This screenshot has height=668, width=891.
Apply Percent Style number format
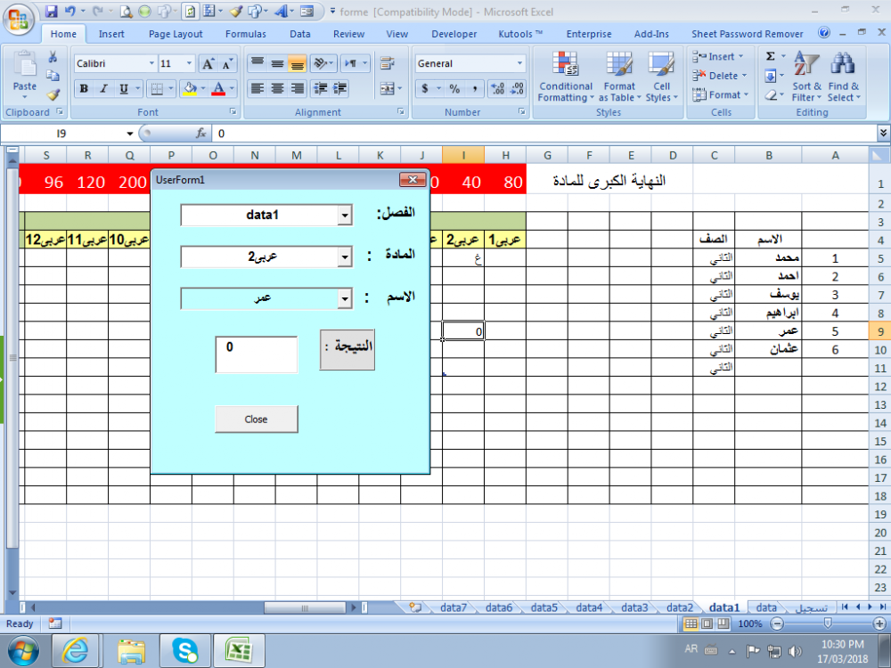(x=454, y=88)
